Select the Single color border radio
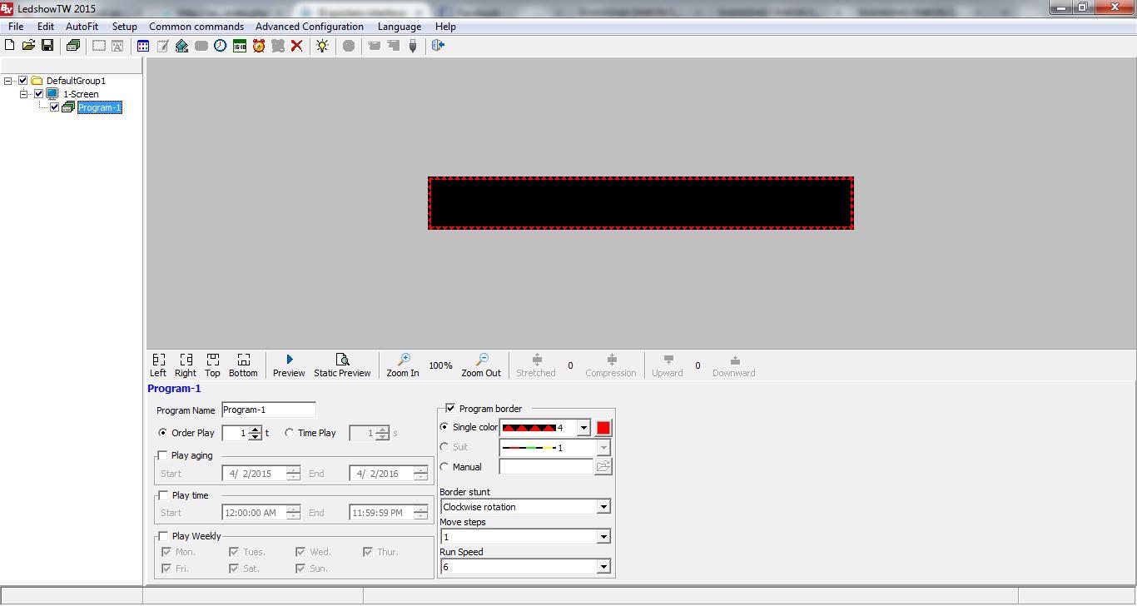This screenshot has height=606, width=1137. pyautogui.click(x=444, y=427)
